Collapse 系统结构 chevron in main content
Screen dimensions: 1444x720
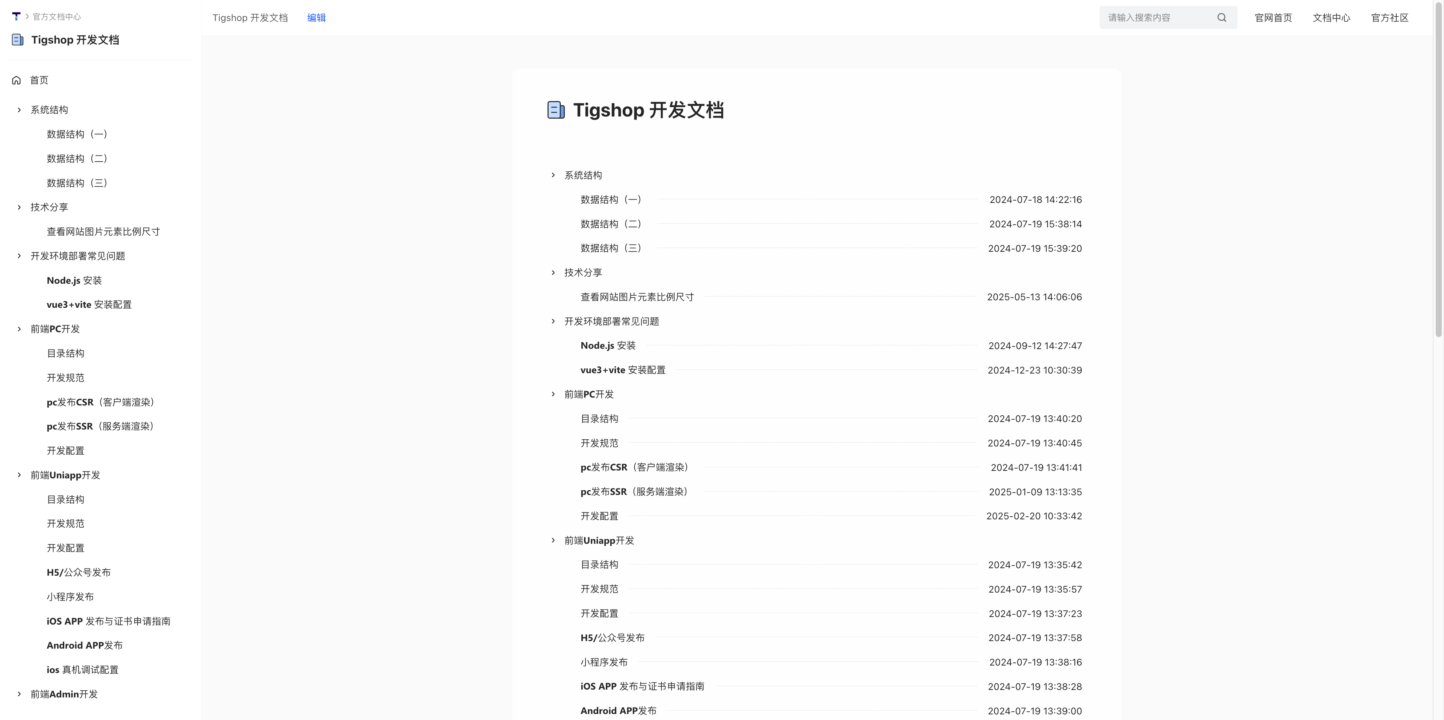coord(553,175)
